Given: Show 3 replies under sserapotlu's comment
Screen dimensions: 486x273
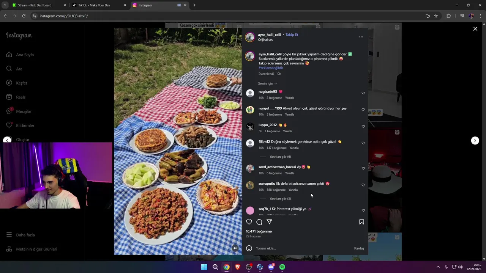Looking at the screenshot, I should click(280, 199).
